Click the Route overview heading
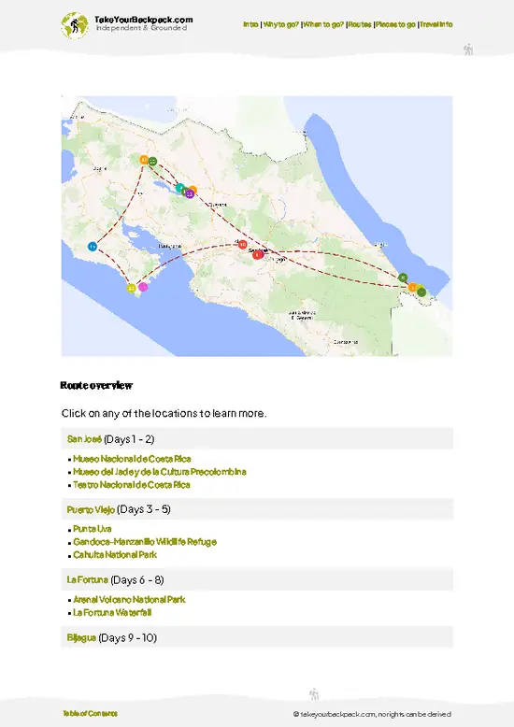This screenshot has height=727, width=514. click(96, 385)
